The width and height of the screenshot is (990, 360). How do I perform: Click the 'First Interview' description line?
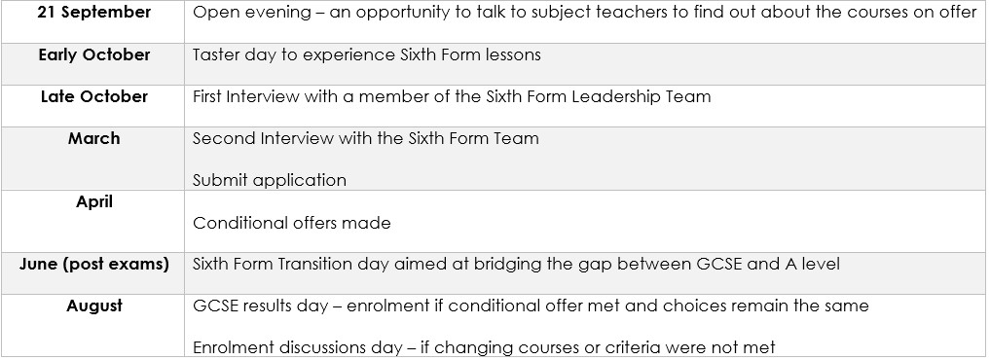(x=452, y=96)
